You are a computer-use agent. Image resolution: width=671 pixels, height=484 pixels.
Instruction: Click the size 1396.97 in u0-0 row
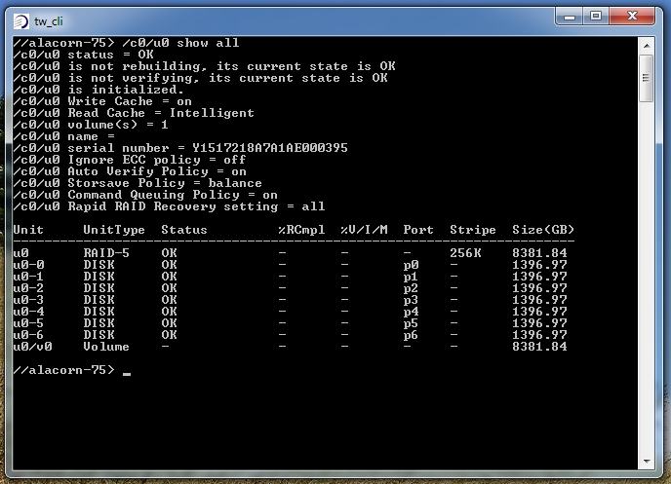(x=539, y=265)
